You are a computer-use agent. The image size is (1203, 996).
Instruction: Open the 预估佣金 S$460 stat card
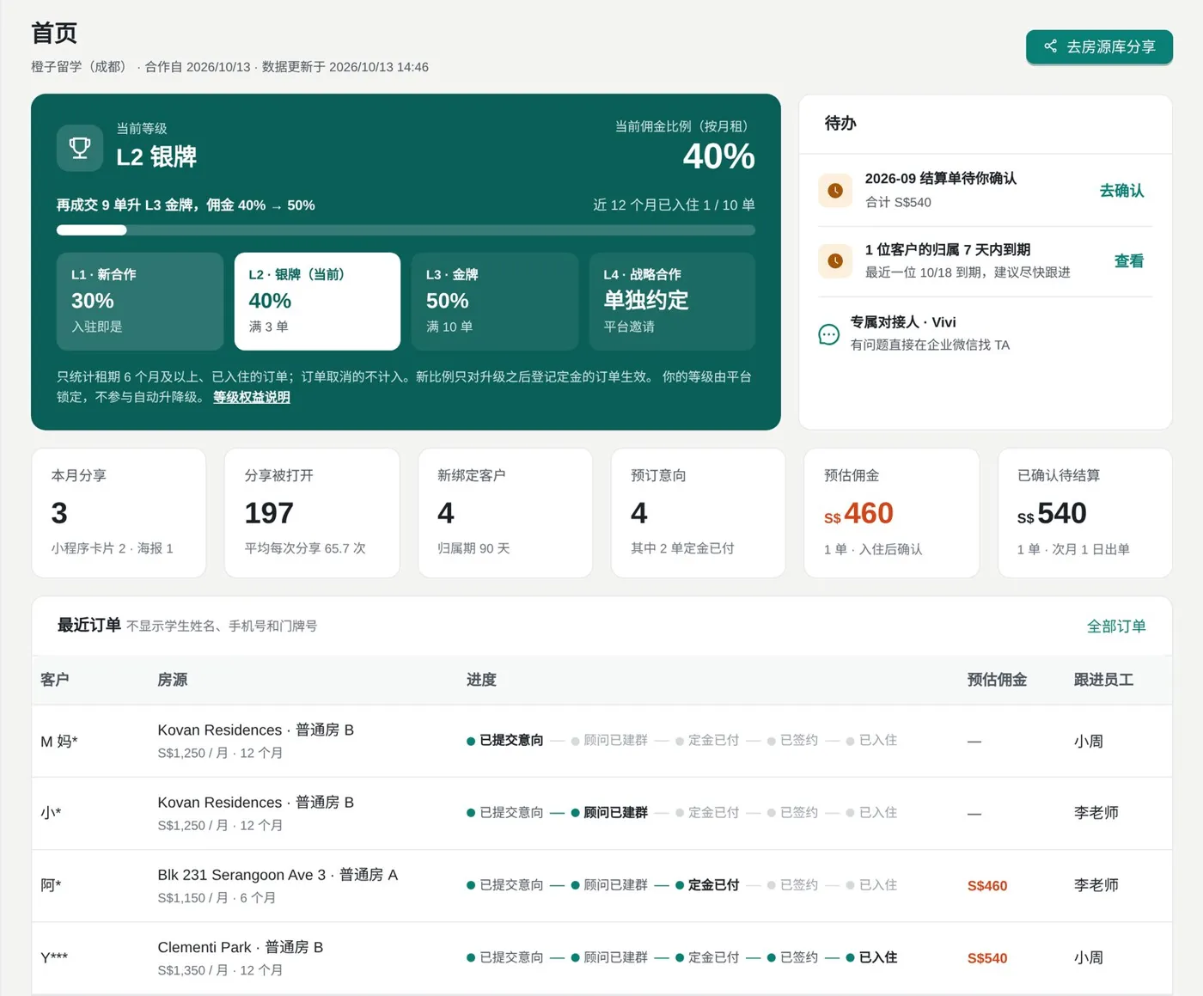click(891, 513)
